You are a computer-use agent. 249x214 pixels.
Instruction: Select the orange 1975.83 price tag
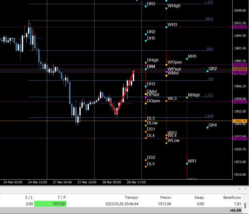click(x=240, y=69)
